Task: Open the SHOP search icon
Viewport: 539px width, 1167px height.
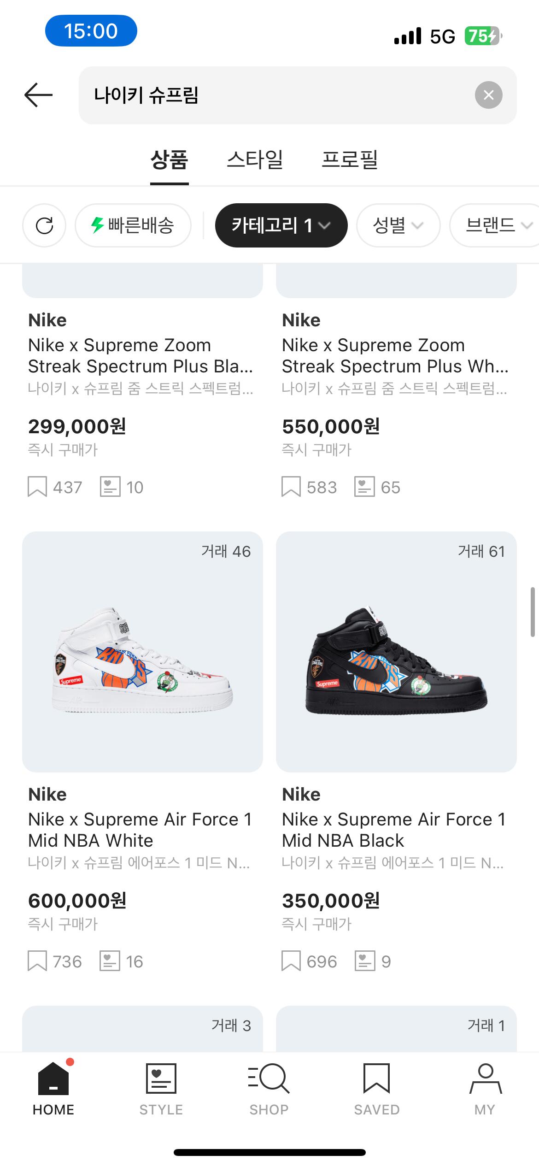Action: tap(269, 1079)
